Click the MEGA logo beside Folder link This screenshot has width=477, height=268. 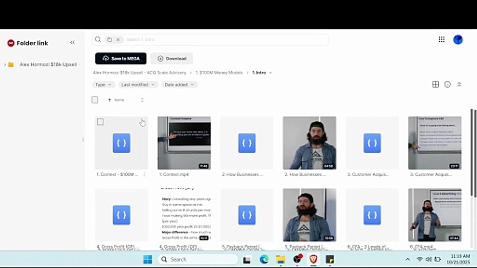[x=11, y=43]
